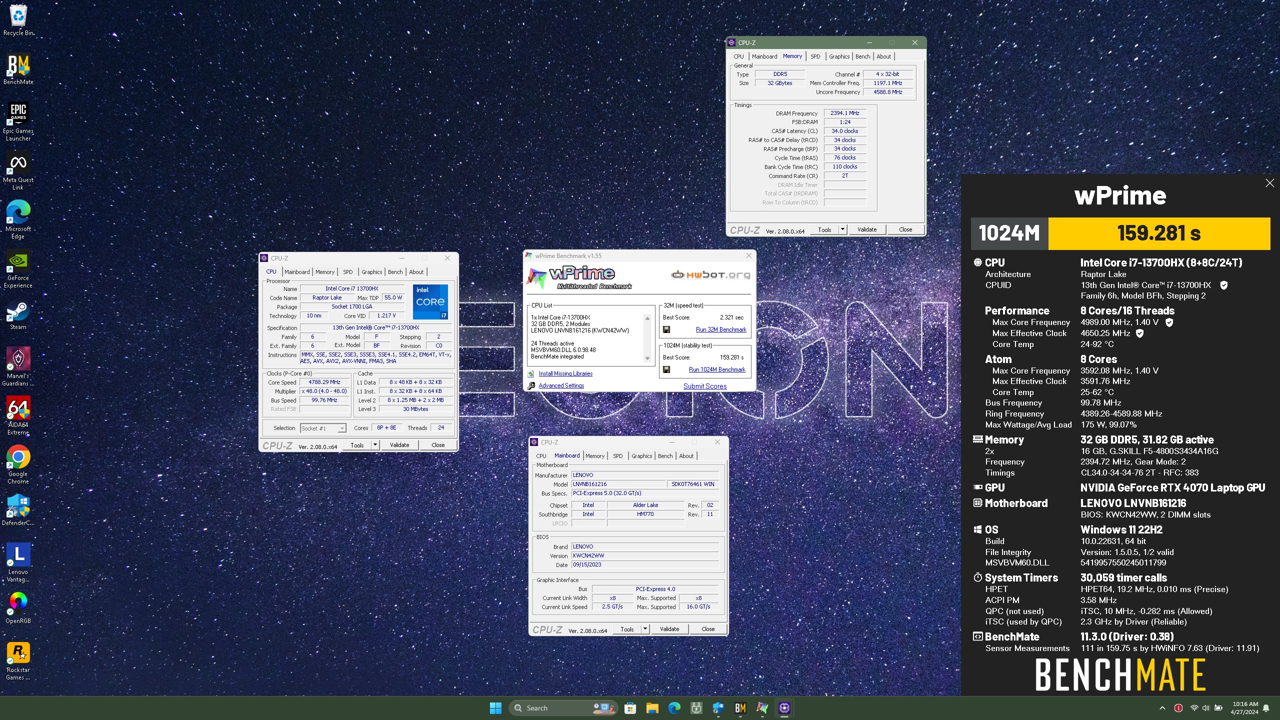Click the save icon next to the 1024M best score
1280x720 pixels.
tap(666, 369)
